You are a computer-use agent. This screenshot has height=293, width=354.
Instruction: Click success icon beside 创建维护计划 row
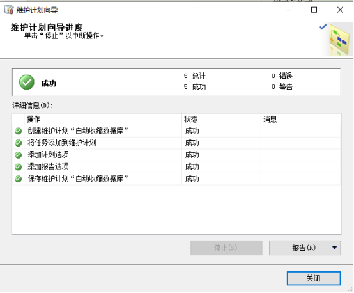pos(18,131)
